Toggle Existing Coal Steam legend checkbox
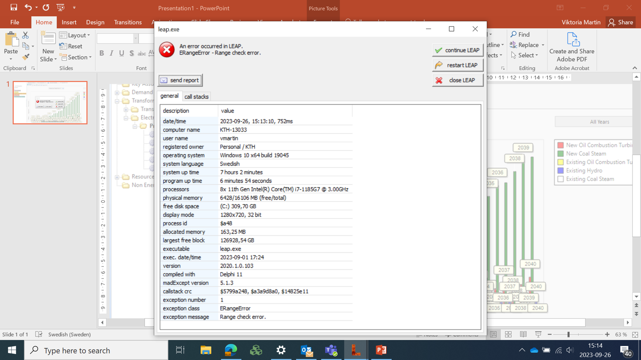641x360 pixels. (x=561, y=179)
